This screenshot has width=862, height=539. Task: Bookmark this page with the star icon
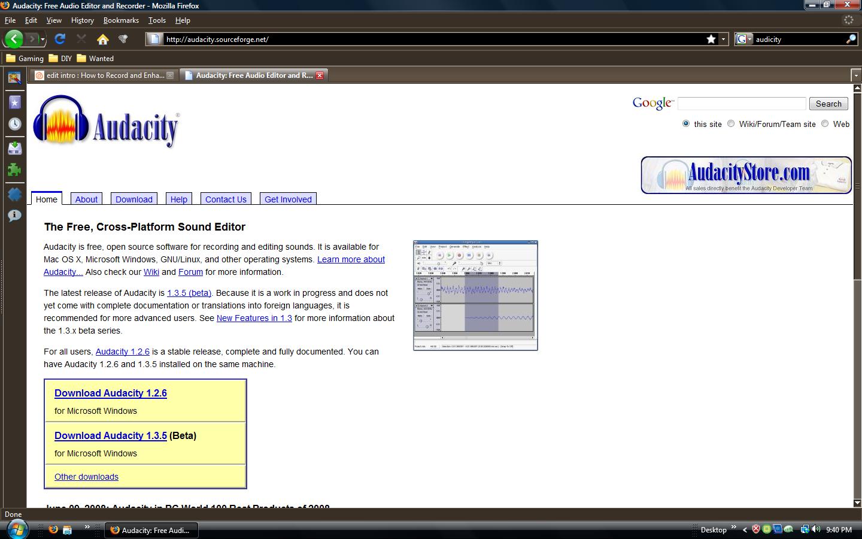(x=711, y=39)
